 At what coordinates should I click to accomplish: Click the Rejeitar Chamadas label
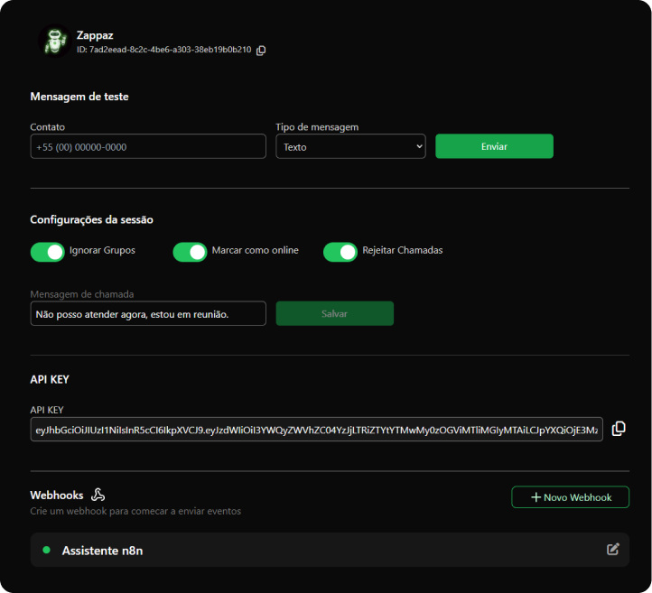tap(403, 250)
